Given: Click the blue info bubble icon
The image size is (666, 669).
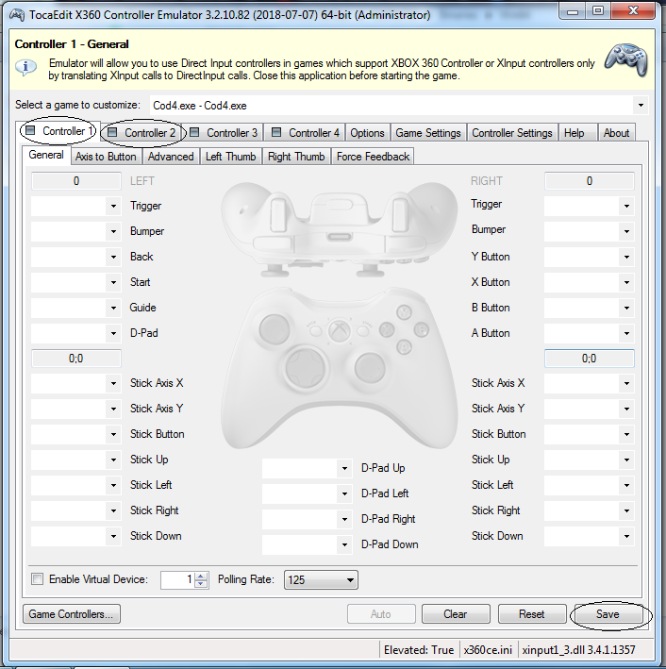Looking at the screenshot, I should pos(25,68).
